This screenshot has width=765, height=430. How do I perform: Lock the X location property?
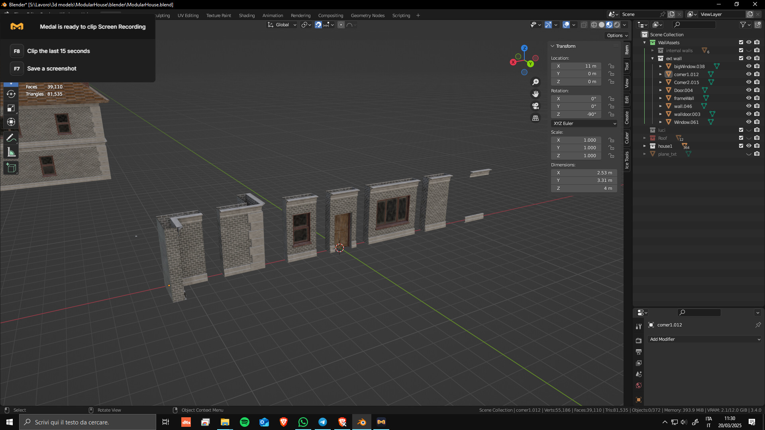pos(611,66)
